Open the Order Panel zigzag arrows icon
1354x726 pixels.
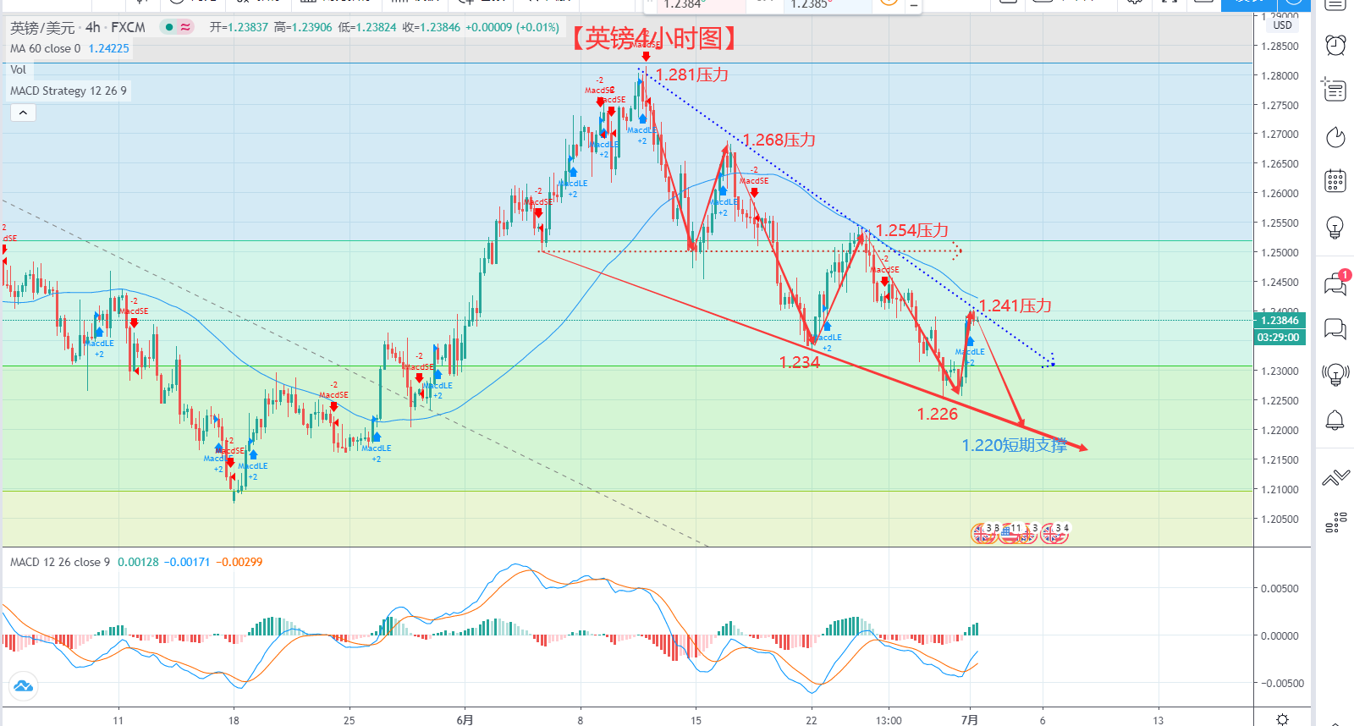(x=1335, y=478)
